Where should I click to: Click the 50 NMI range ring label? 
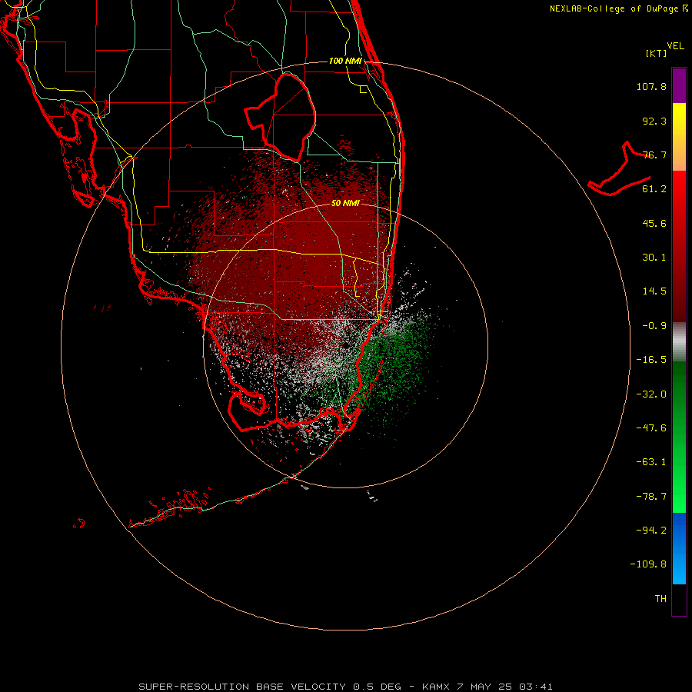[345, 203]
